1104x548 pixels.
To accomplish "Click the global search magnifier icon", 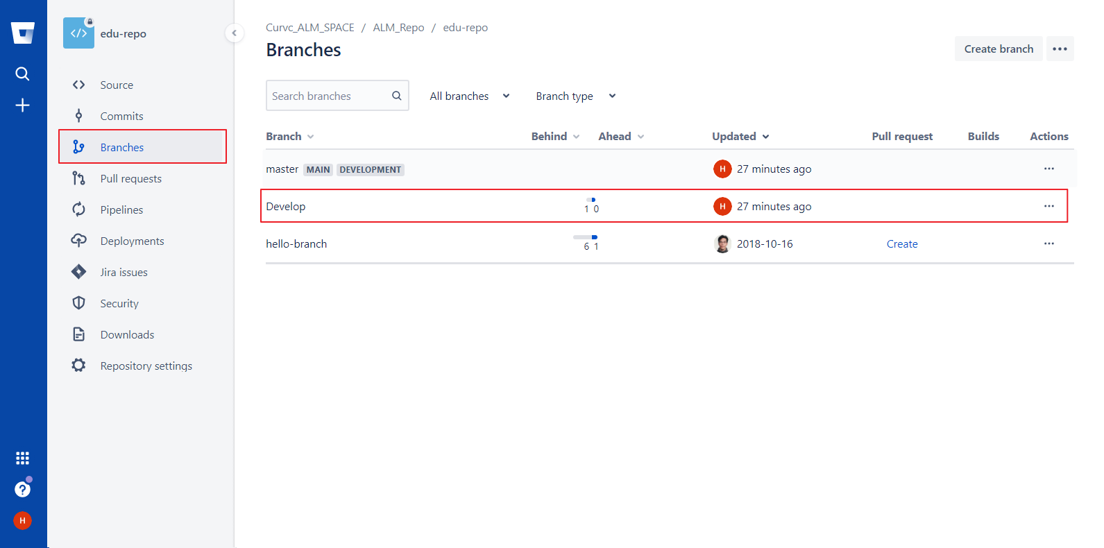I will [x=22, y=74].
